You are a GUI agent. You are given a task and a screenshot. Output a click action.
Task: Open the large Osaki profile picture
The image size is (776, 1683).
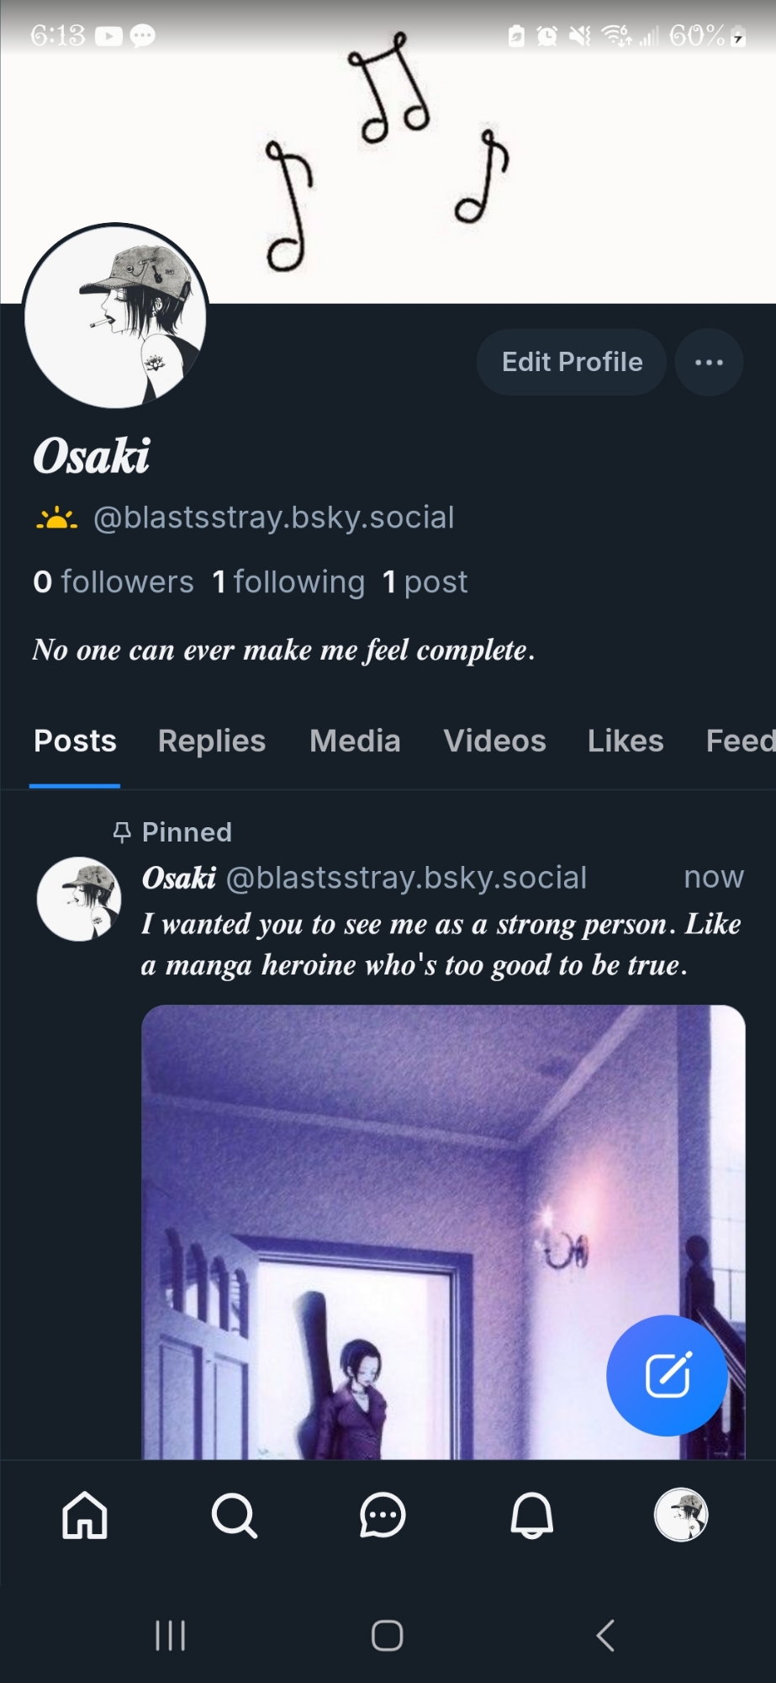click(115, 316)
